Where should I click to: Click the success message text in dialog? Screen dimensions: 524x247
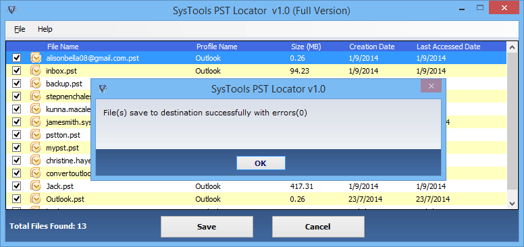point(205,113)
